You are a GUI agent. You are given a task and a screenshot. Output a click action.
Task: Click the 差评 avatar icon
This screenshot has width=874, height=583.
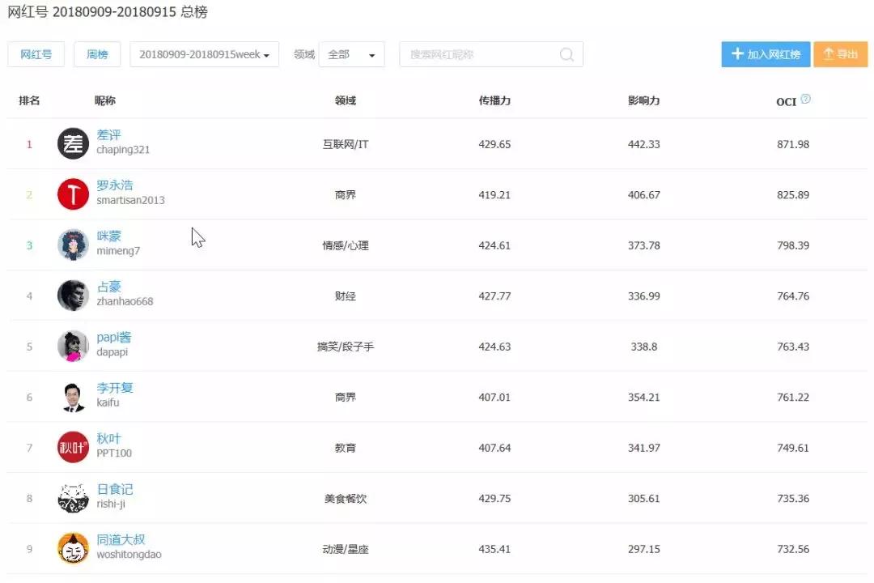[x=72, y=143]
